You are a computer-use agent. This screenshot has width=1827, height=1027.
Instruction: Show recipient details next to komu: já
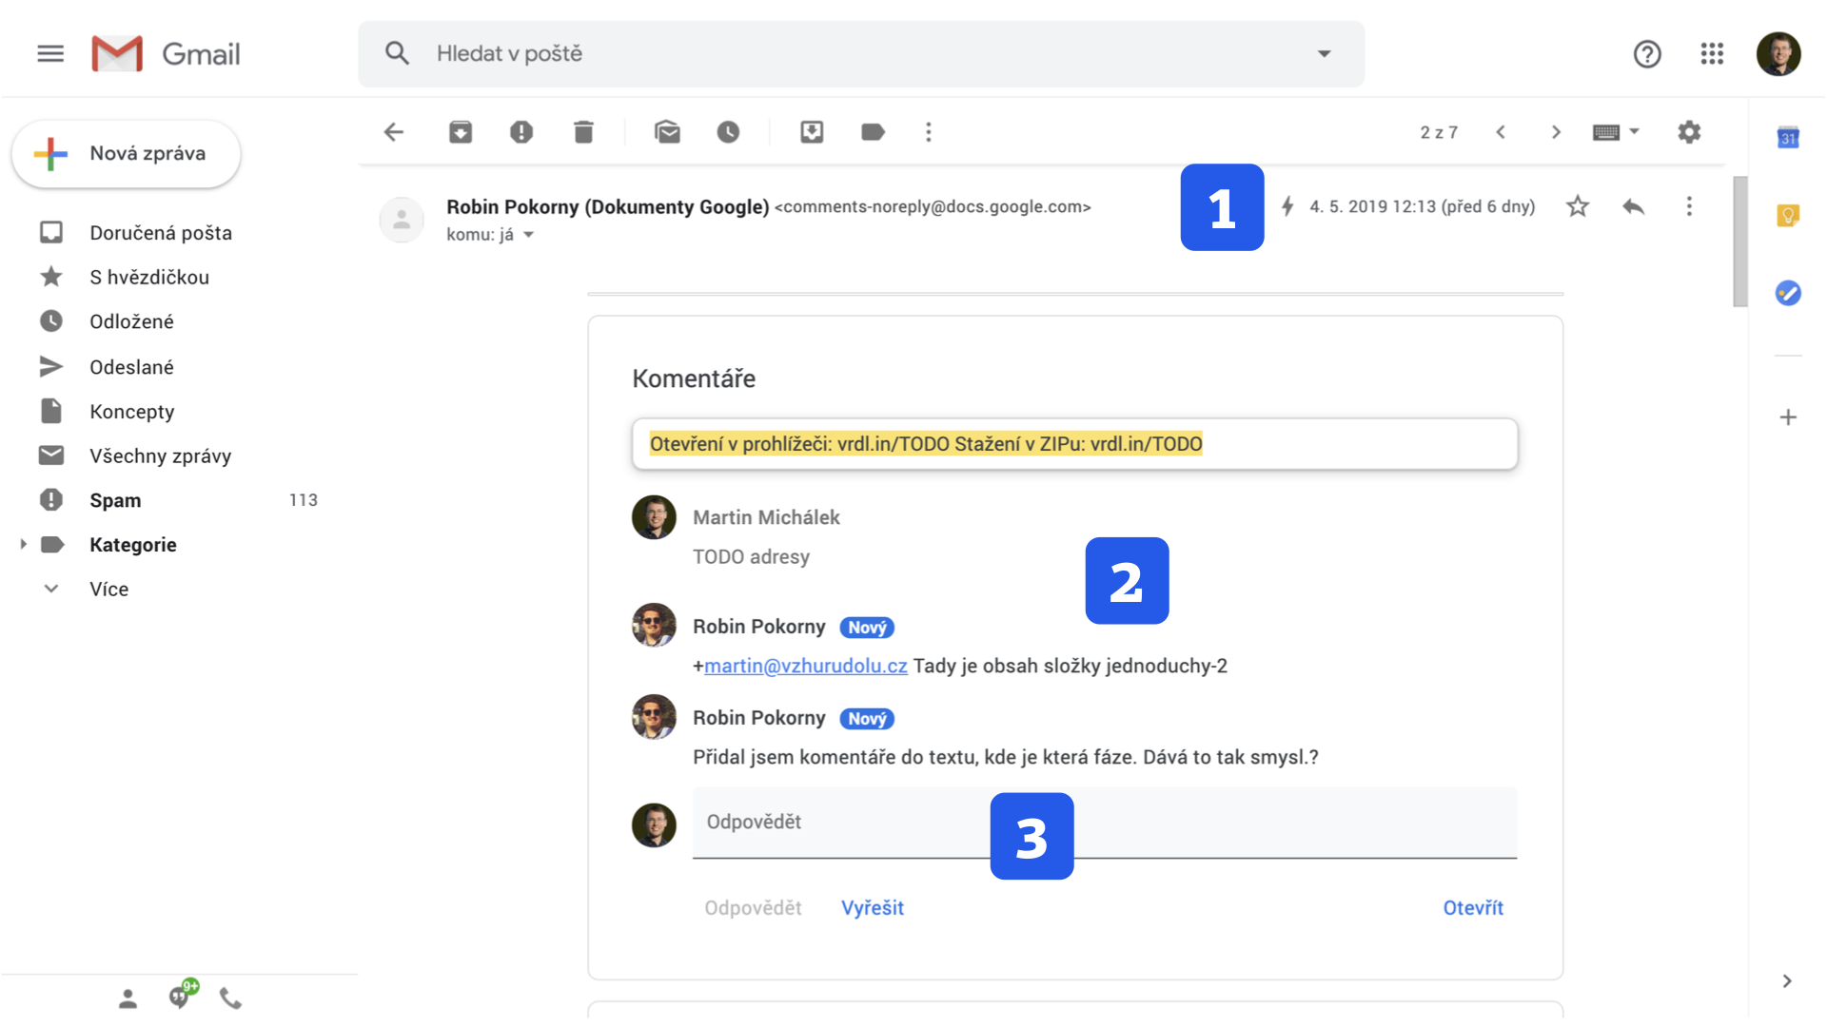pyautogui.click(x=529, y=235)
